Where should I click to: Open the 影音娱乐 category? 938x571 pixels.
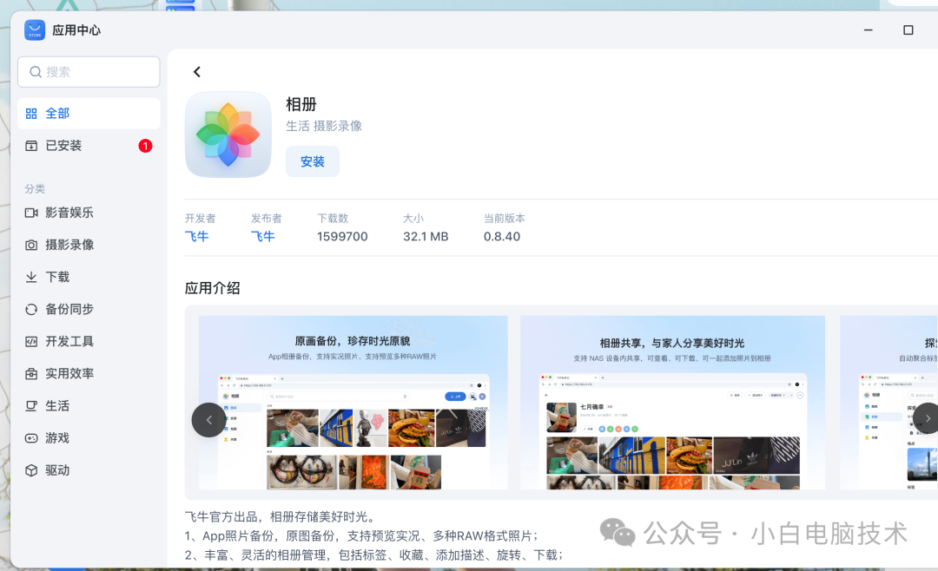pos(89,213)
